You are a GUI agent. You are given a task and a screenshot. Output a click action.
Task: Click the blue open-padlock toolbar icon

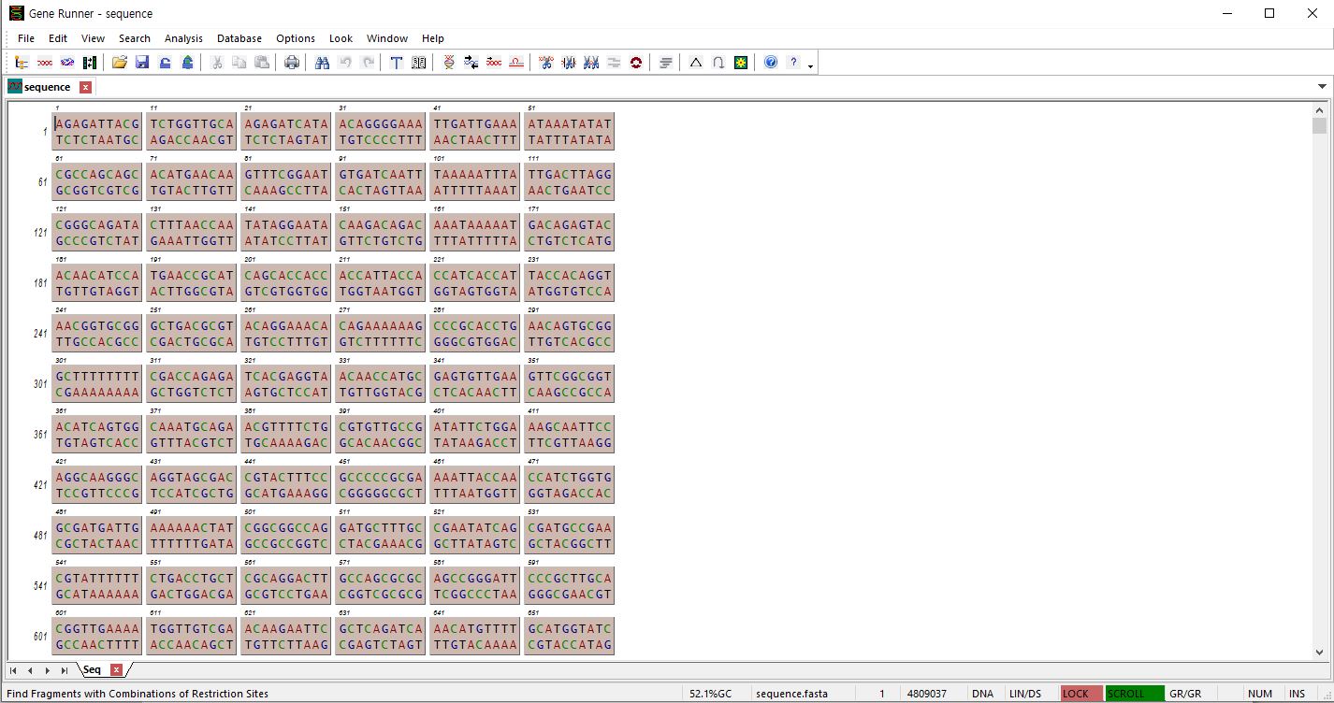165,63
